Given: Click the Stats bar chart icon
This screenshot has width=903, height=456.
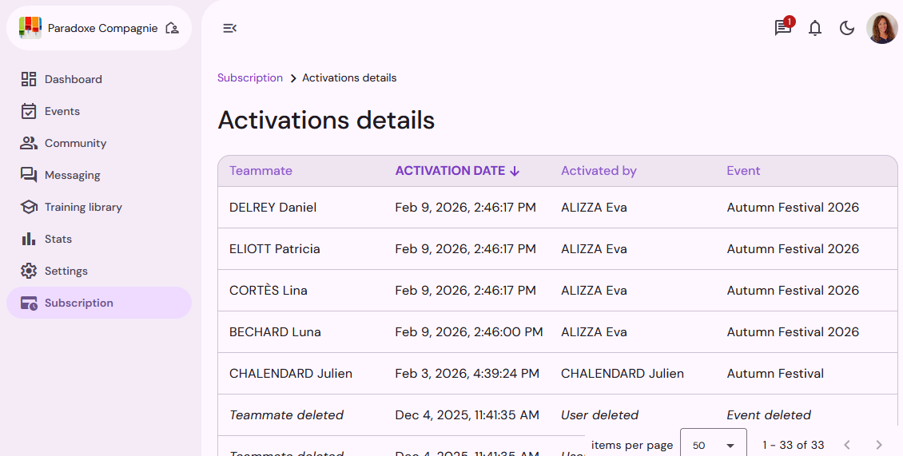Looking at the screenshot, I should (x=29, y=239).
